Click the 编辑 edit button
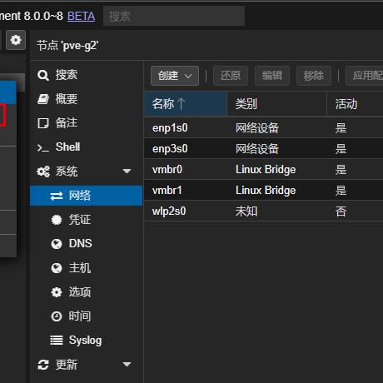The image size is (383, 383). coord(272,76)
